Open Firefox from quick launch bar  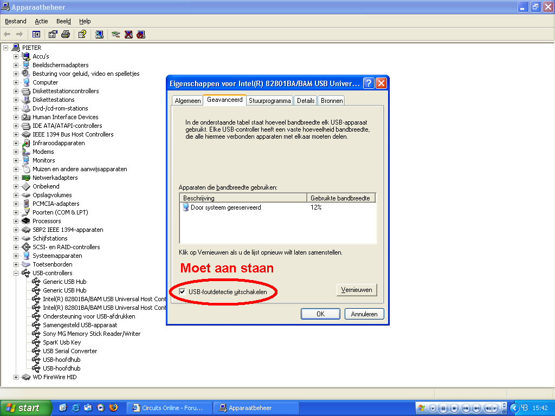[x=113, y=408]
